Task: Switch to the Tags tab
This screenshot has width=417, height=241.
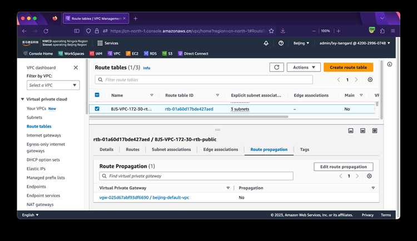Action: (305, 149)
